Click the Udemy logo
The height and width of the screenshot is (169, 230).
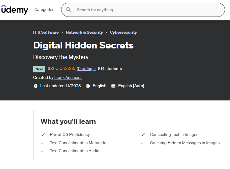pos(15,10)
